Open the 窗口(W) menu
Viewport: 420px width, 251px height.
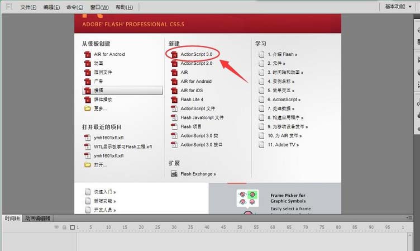coord(99,7)
